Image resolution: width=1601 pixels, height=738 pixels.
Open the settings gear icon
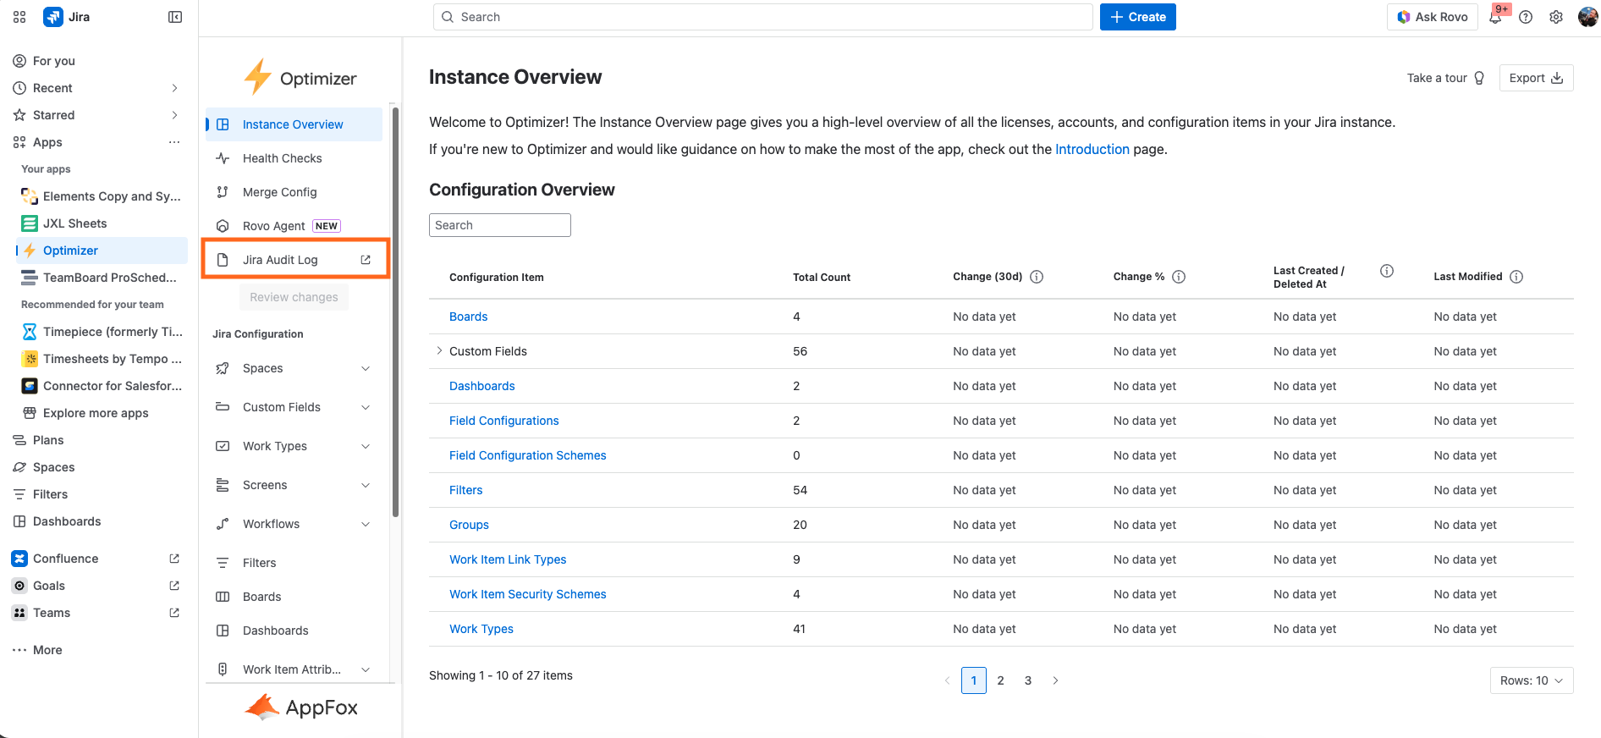click(x=1556, y=17)
